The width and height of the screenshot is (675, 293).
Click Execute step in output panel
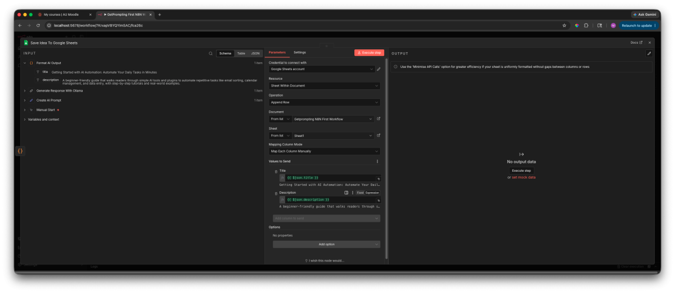(x=521, y=170)
